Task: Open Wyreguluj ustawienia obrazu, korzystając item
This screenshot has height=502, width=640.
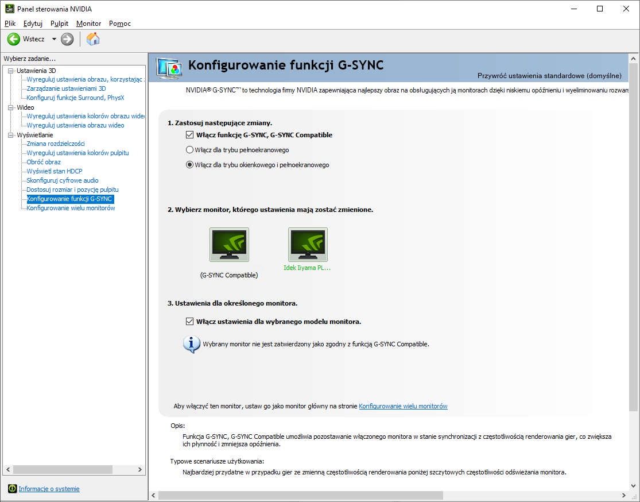Action: pos(85,79)
